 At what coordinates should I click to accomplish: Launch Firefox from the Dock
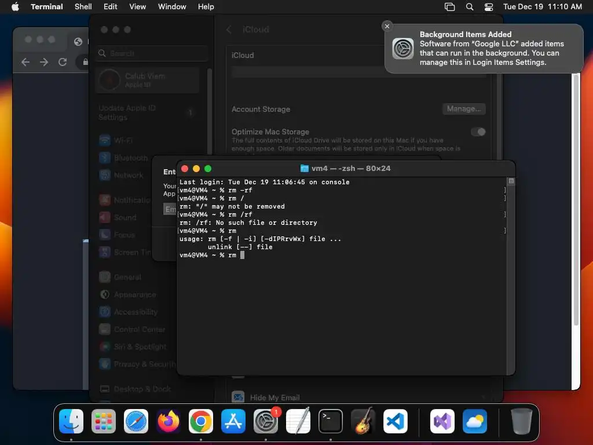169,421
